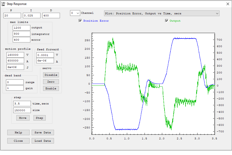Click the Step button
Image resolution: width=232 pixels, height=155 pixels.
39,118
